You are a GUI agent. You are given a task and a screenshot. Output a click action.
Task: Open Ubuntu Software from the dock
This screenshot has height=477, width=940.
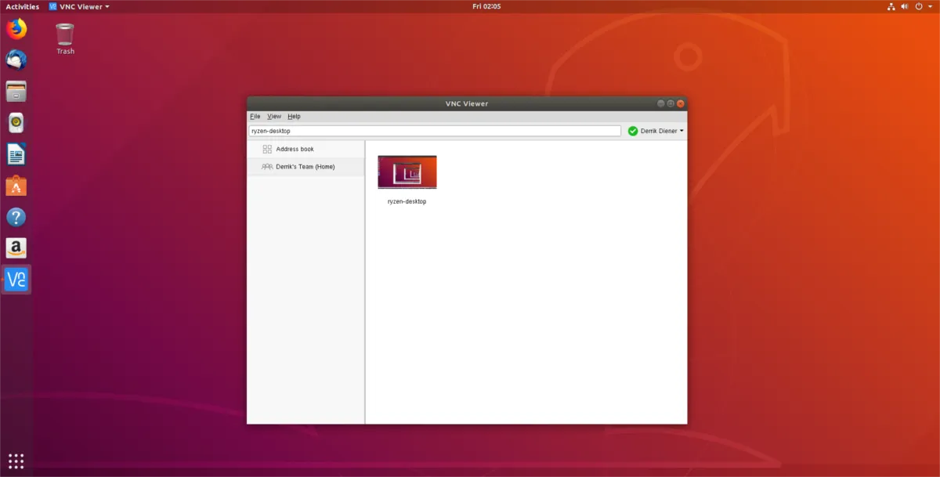16,186
